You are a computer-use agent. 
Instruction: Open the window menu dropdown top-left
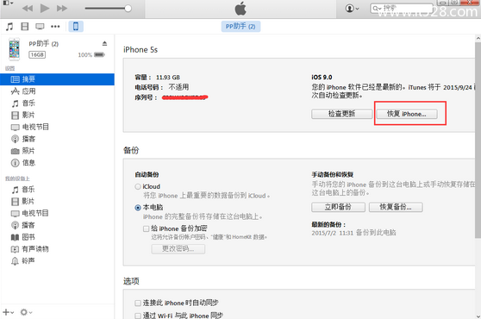point(8,3)
